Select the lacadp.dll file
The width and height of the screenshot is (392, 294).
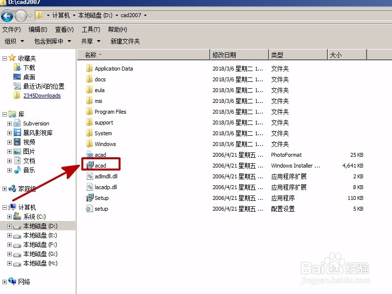[x=106, y=187]
